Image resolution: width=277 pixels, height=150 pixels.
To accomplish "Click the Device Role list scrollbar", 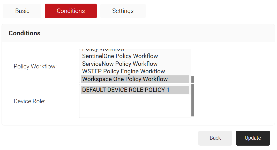I will [192, 100].
